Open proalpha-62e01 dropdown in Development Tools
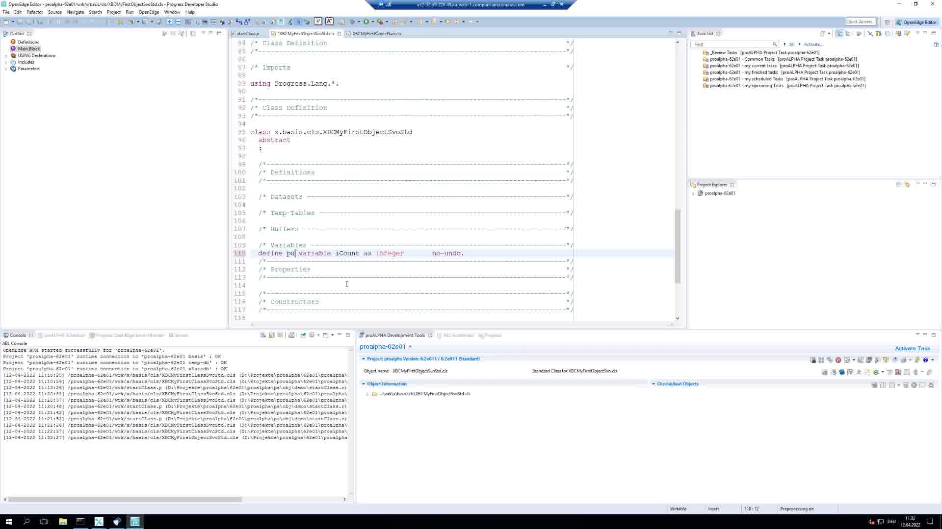 pos(410,347)
